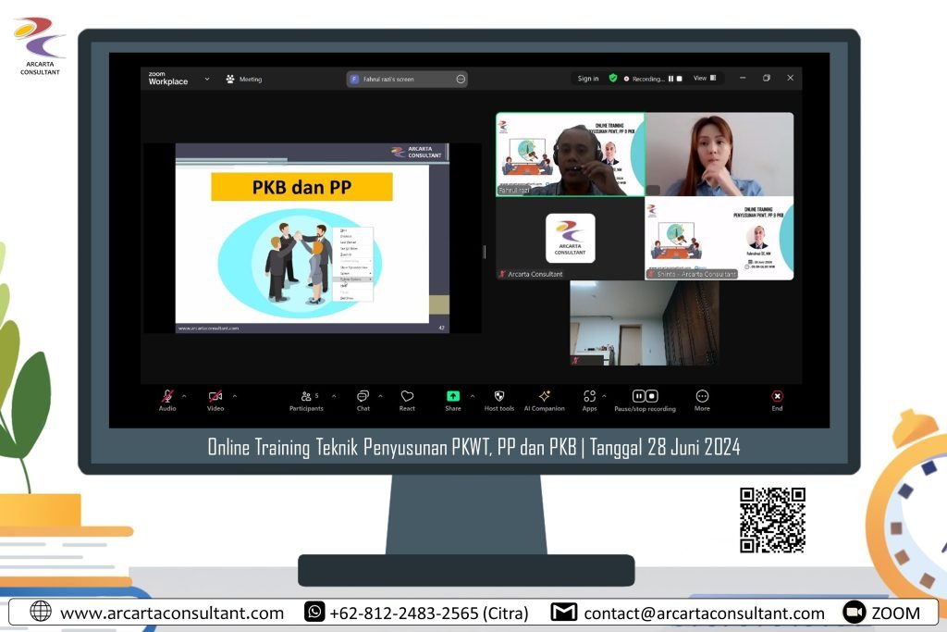
Task: Click the End meeting button
Action: coord(777,396)
